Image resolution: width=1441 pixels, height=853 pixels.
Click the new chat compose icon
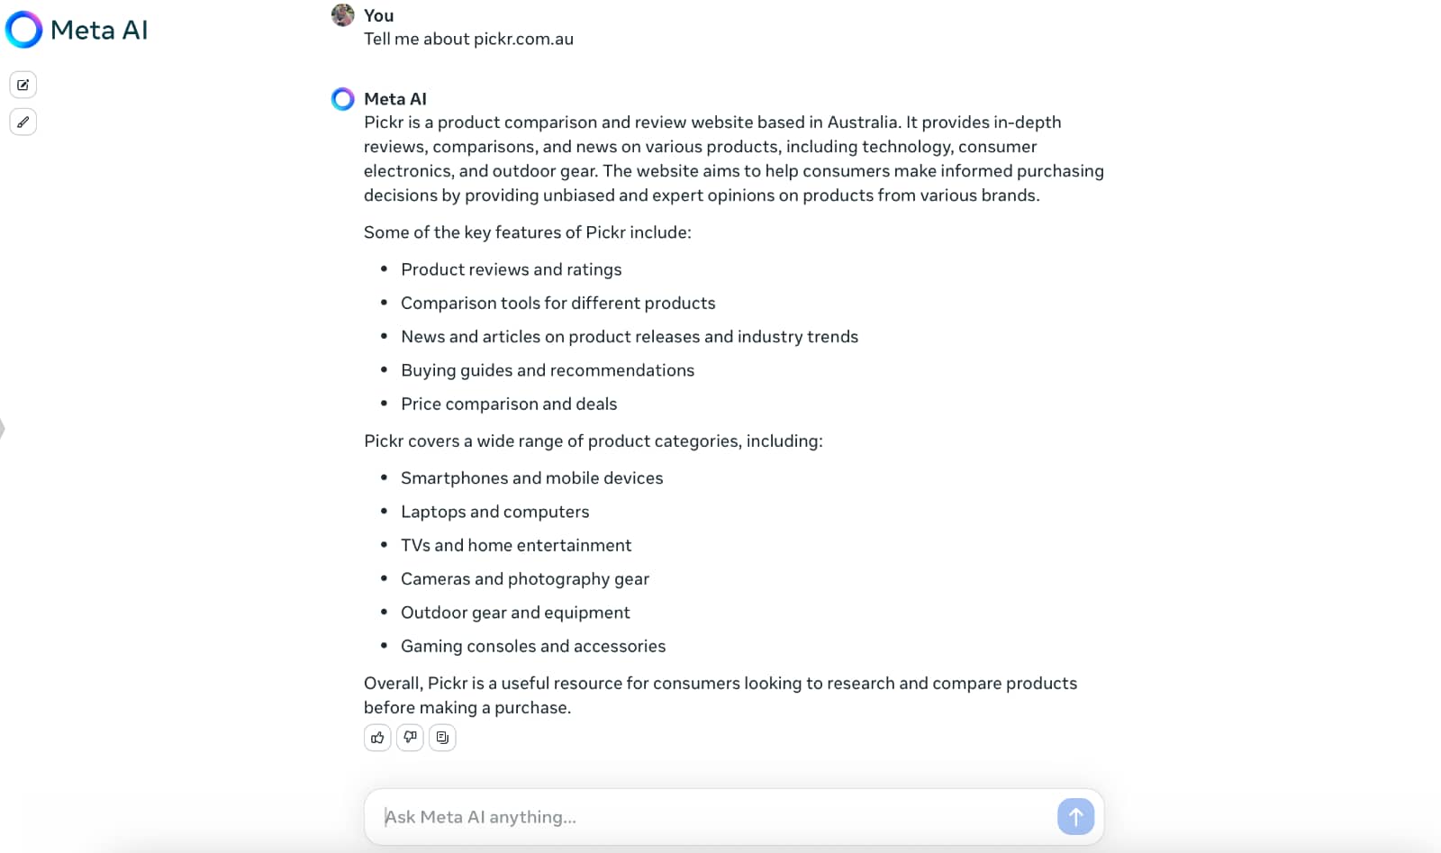pos(23,85)
